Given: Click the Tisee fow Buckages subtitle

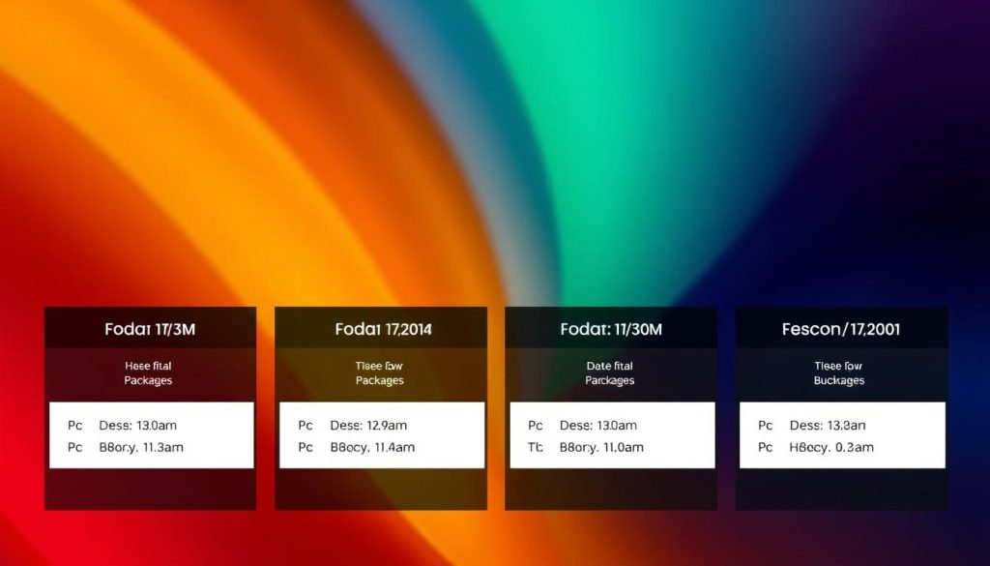Looking at the screenshot, I should pyautogui.click(x=839, y=373).
